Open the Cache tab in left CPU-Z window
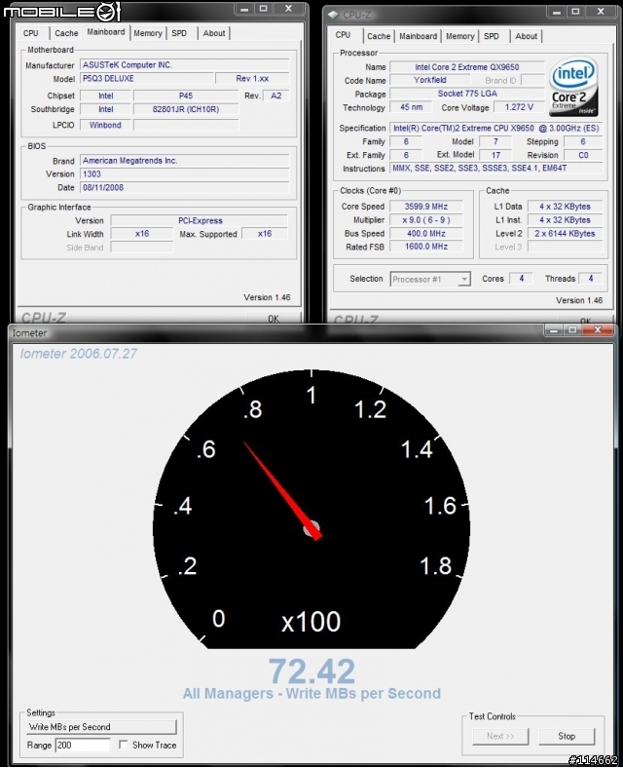 pos(66,33)
